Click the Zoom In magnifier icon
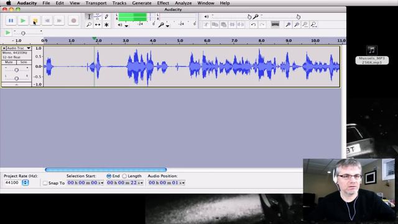This screenshot has height=224, width=398. (x=288, y=24)
